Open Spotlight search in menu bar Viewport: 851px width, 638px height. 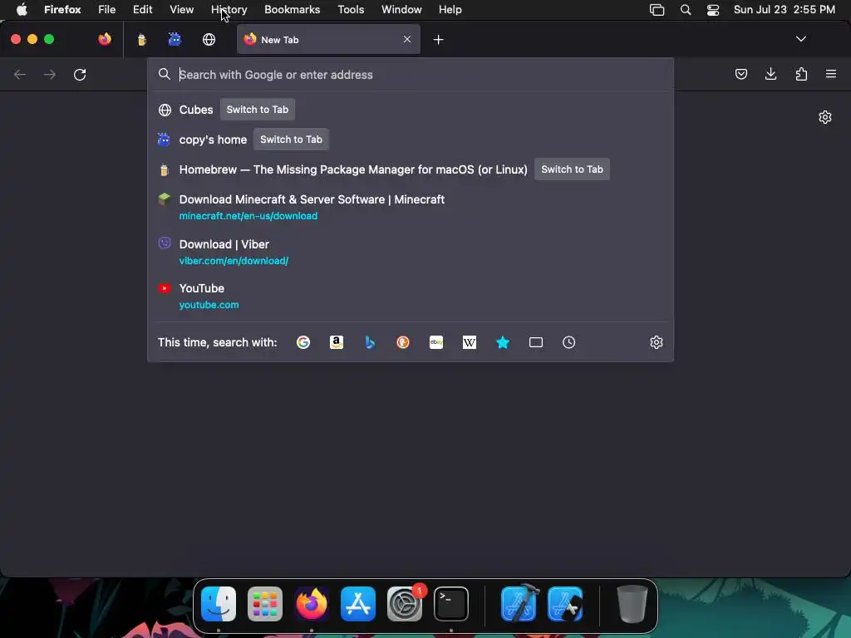point(686,10)
